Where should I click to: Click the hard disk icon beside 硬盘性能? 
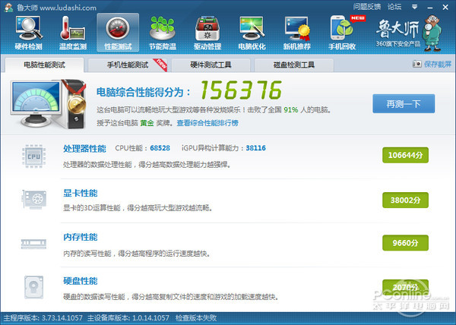pyautogui.click(x=33, y=287)
